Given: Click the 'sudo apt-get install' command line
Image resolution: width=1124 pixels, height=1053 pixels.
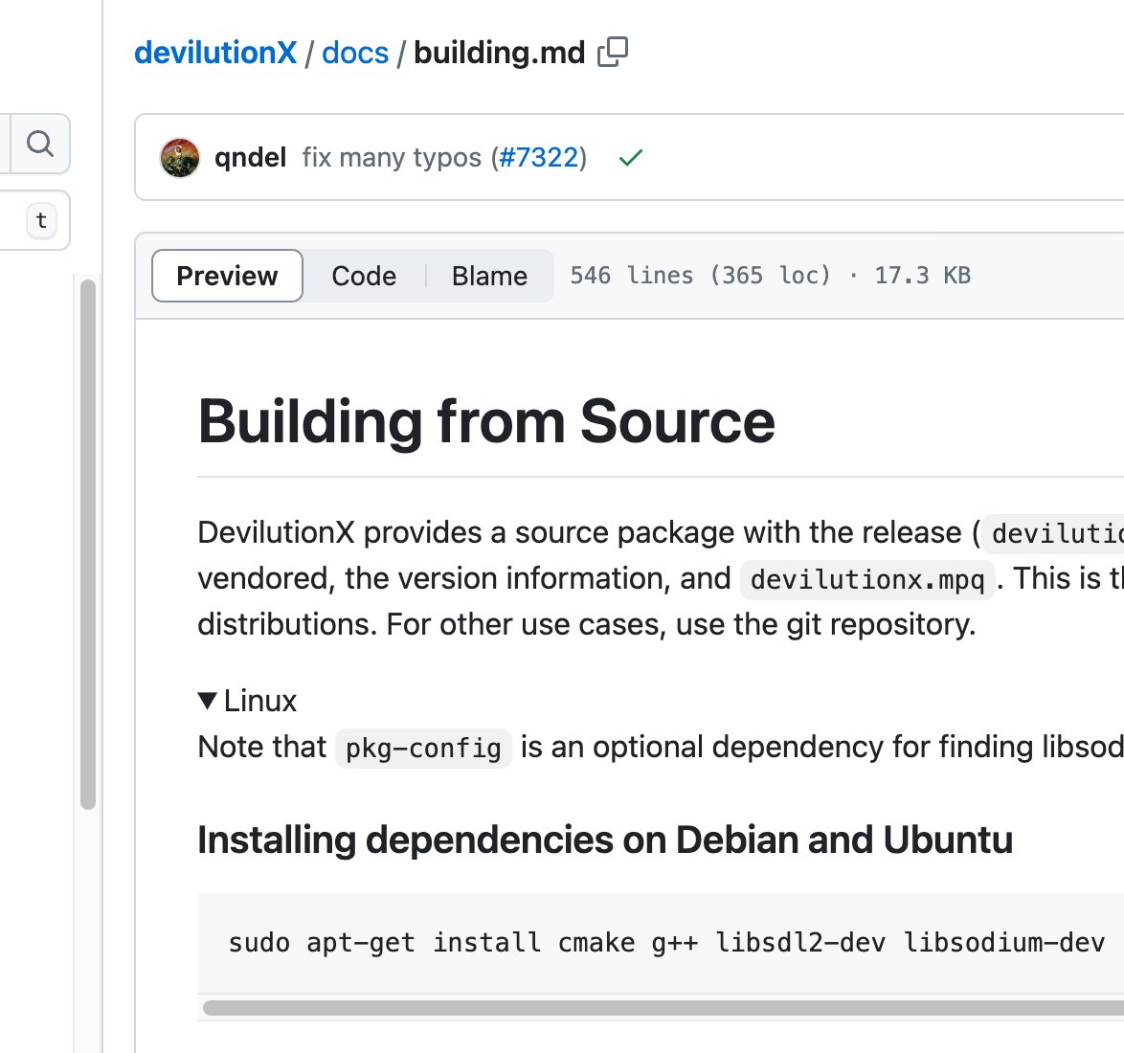Looking at the screenshot, I should tap(666, 942).
